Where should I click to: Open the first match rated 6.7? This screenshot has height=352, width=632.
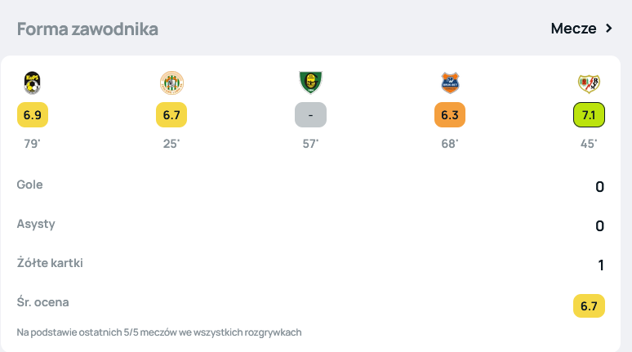pos(171,115)
